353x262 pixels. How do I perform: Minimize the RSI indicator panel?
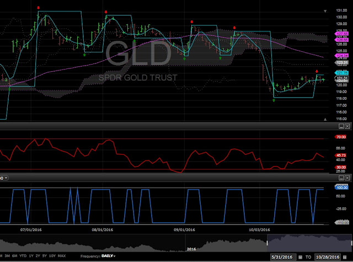[341, 126]
